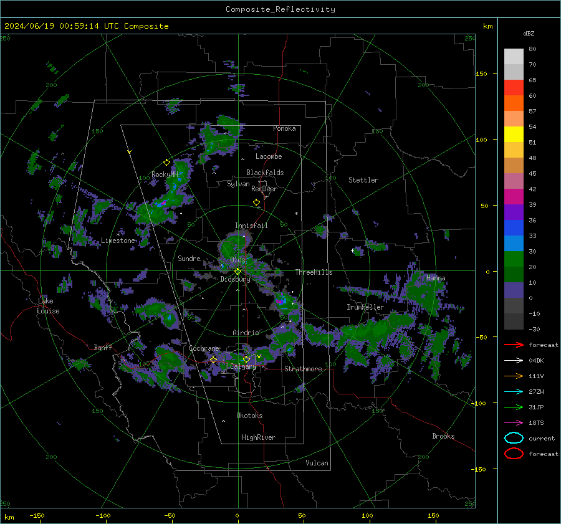This screenshot has width=561, height=524.
Task: Click the yellow diamond marker below RedDeer
Action: 256,202
